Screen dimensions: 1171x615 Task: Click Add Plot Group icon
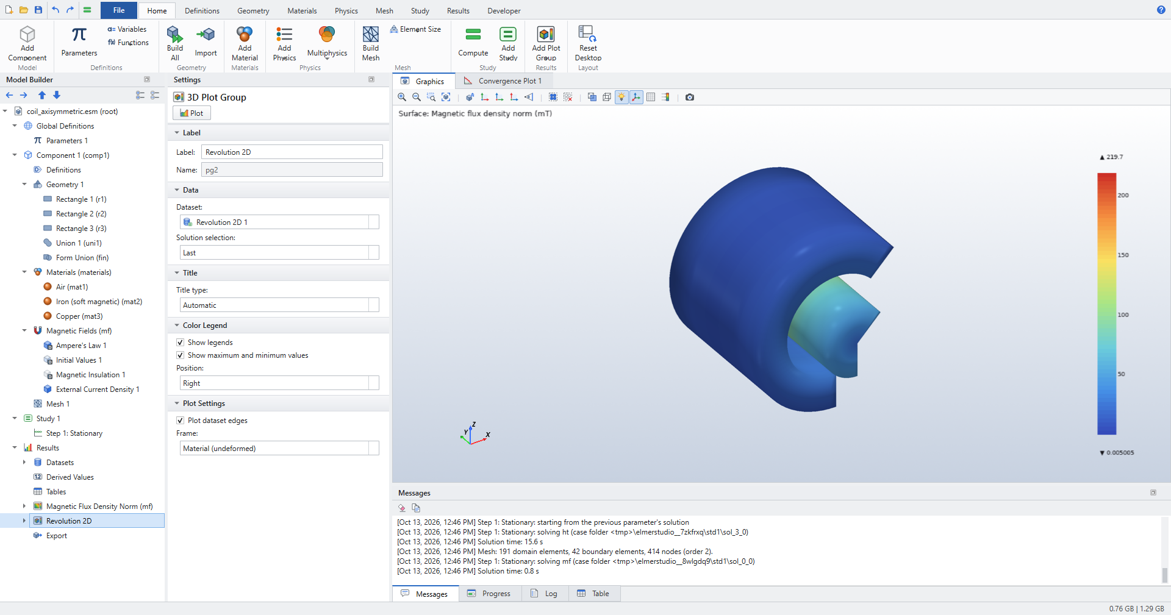click(546, 34)
